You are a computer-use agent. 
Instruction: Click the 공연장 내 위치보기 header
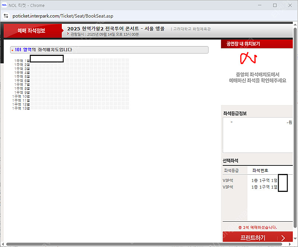click(x=257, y=44)
